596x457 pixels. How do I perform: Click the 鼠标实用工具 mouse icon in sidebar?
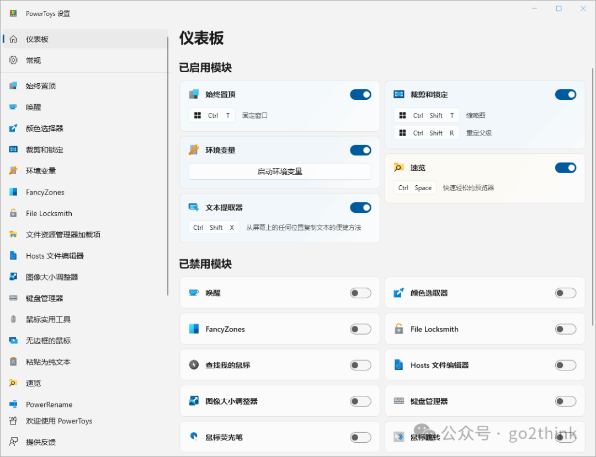[x=13, y=320]
